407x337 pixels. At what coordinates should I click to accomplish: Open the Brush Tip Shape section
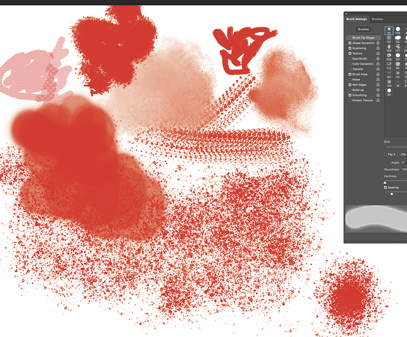tap(363, 38)
